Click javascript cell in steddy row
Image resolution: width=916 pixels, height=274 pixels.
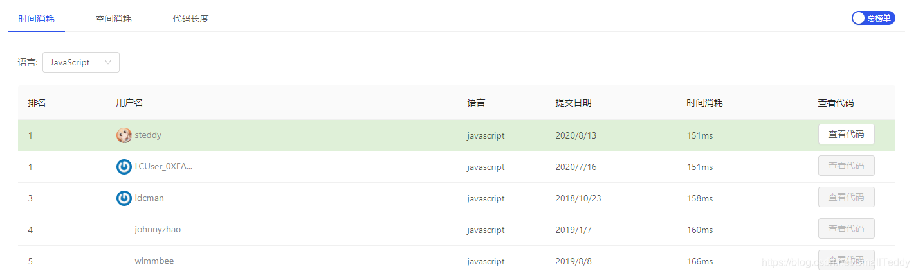(x=486, y=136)
